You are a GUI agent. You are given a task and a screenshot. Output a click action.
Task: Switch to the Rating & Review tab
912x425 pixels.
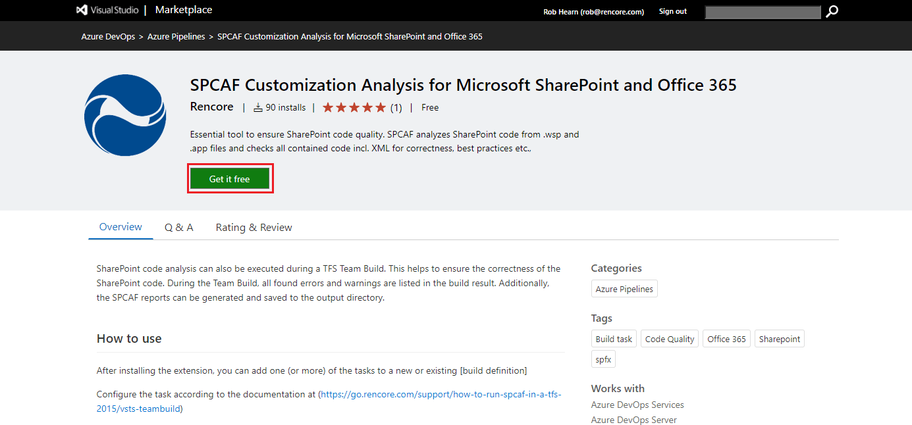254,228
